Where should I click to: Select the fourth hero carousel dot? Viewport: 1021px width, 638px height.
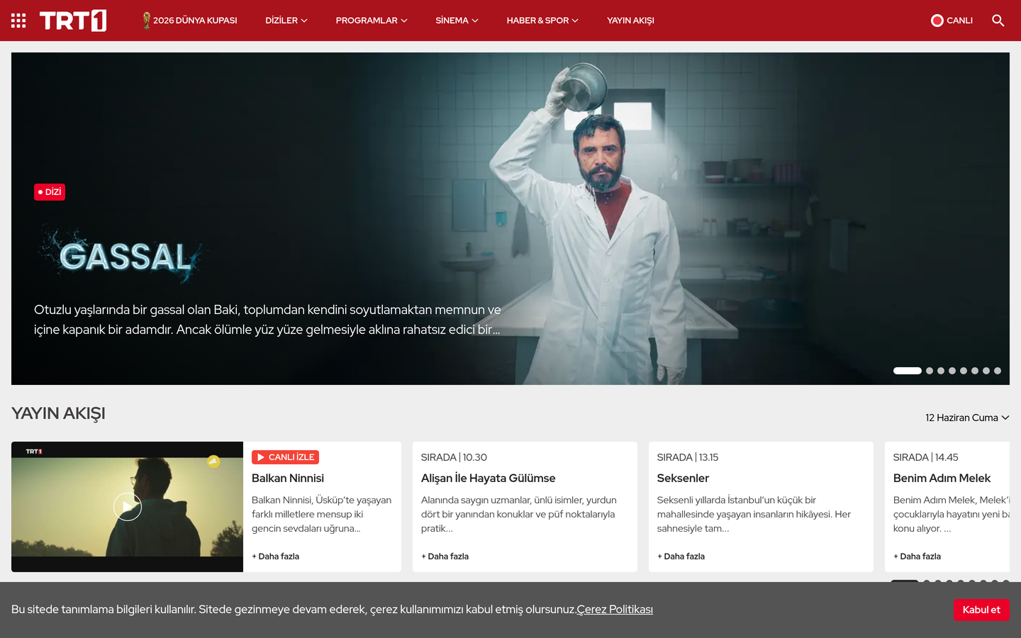pyautogui.click(x=952, y=371)
